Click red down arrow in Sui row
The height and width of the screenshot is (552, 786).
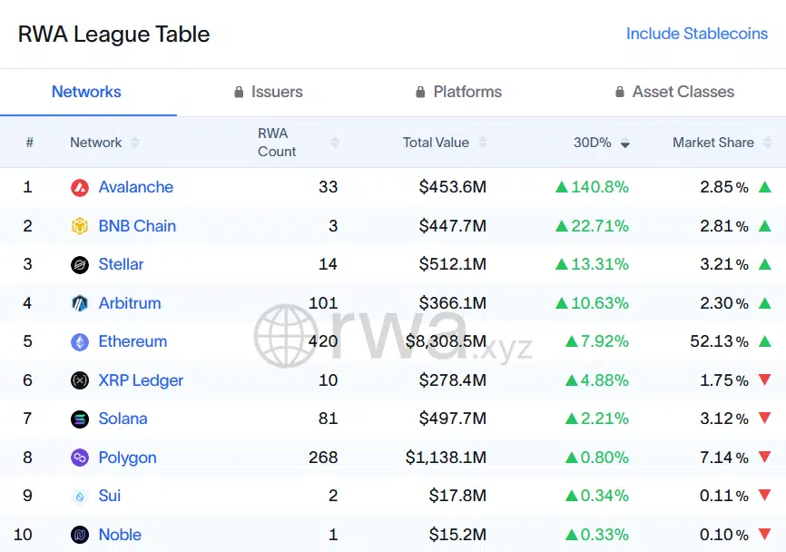point(765,495)
